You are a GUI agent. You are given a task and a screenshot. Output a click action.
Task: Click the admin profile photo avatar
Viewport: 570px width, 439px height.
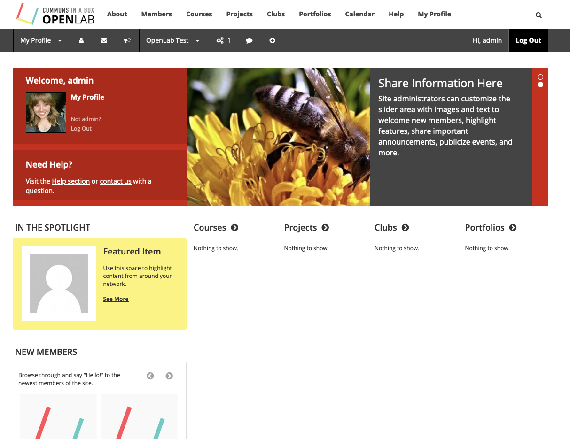pyautogui.click(x=46, y=113)
